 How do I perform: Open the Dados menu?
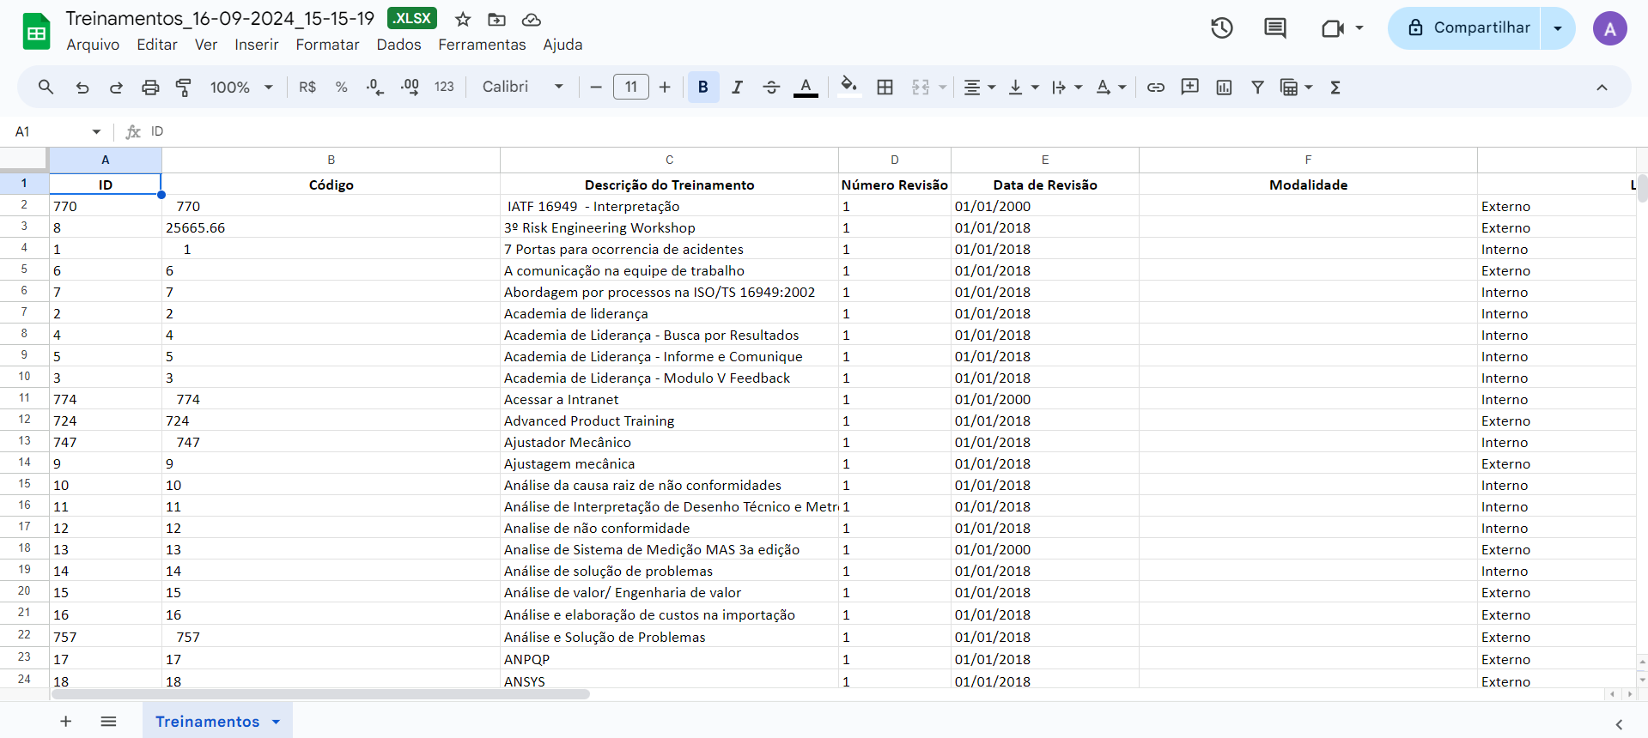click(398, 45)
